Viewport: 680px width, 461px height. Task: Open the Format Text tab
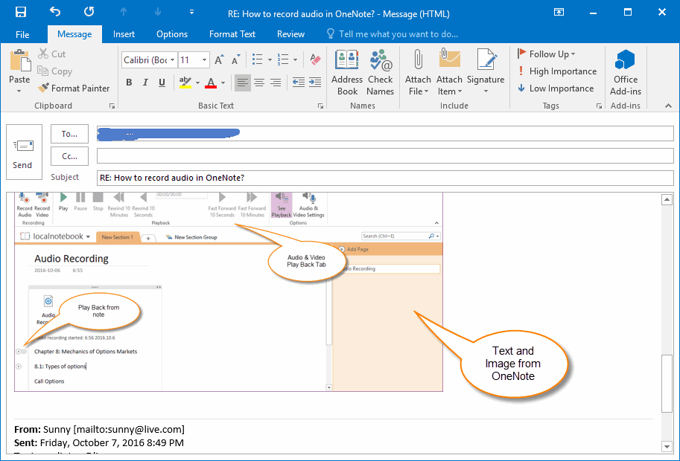[x=232, y=34]
